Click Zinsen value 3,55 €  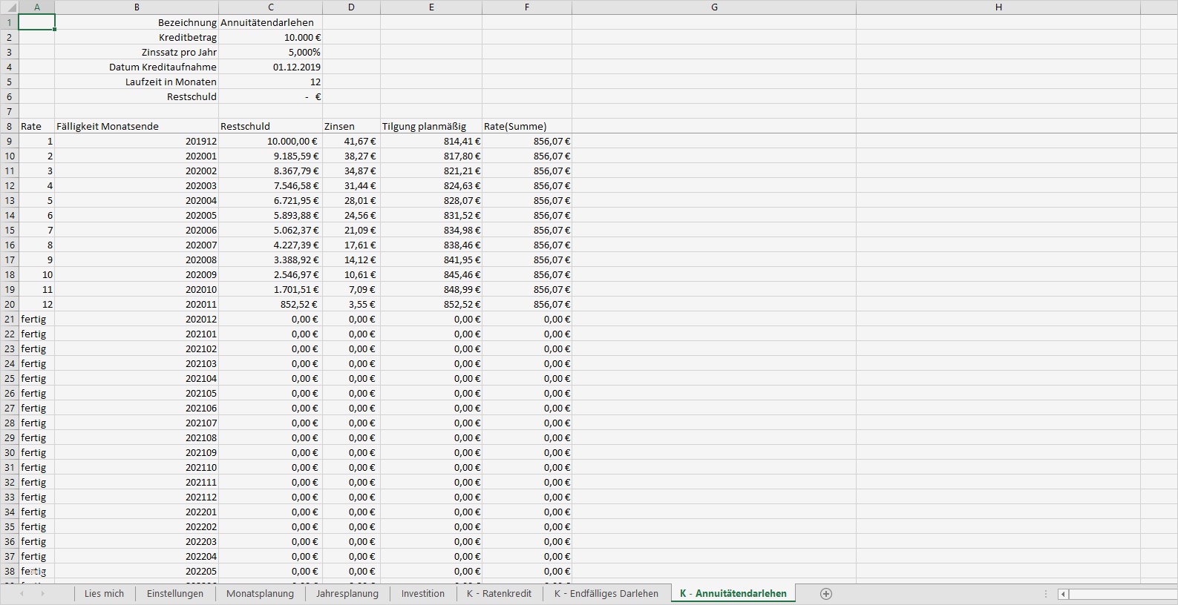(351, 304)
